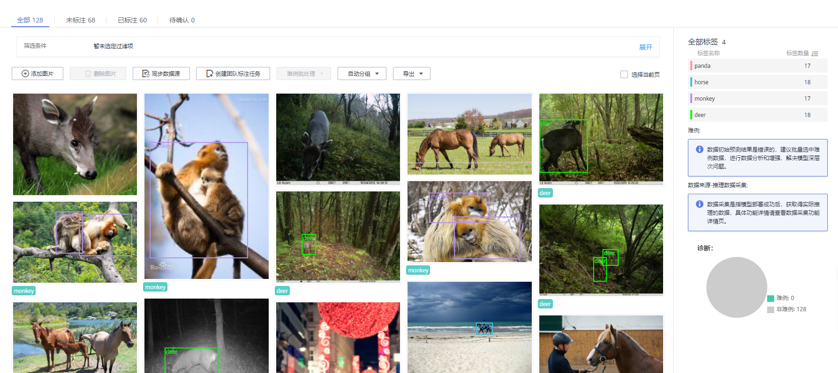Screen dimensions: 838x373
Task: Switch to the 已标注 60 tab
Action: point(132,20)
